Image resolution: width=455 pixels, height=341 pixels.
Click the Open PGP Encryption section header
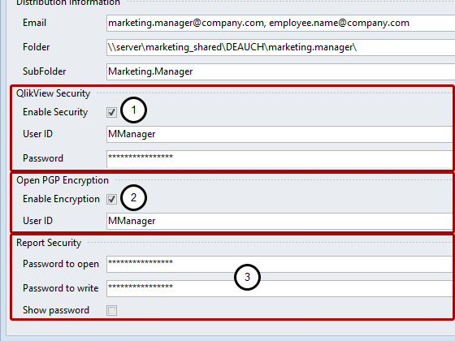[63, 180]
